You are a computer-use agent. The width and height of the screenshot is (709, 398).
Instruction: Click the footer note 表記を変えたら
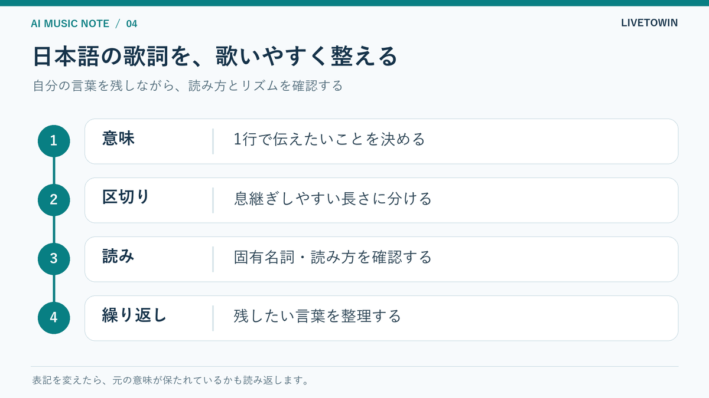point(171,380)
